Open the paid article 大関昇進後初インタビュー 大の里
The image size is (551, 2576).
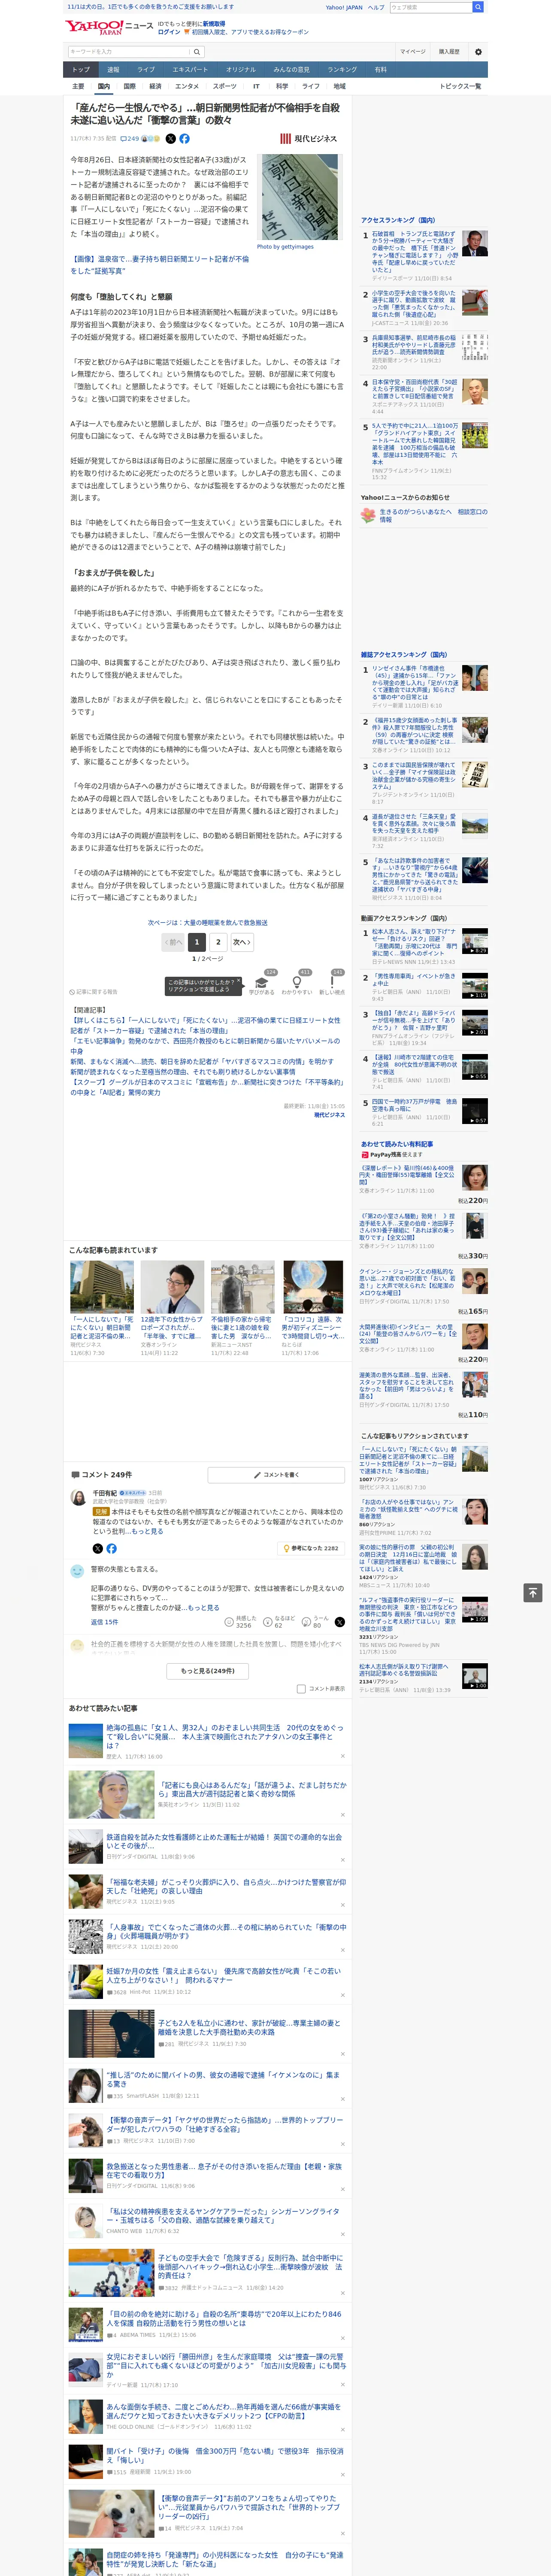[x=409, y=1335]
